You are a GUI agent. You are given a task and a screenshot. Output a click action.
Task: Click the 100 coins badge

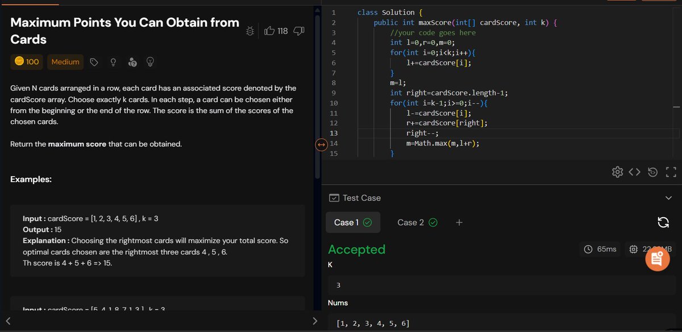pyautogui.click(x=27, y=62)
